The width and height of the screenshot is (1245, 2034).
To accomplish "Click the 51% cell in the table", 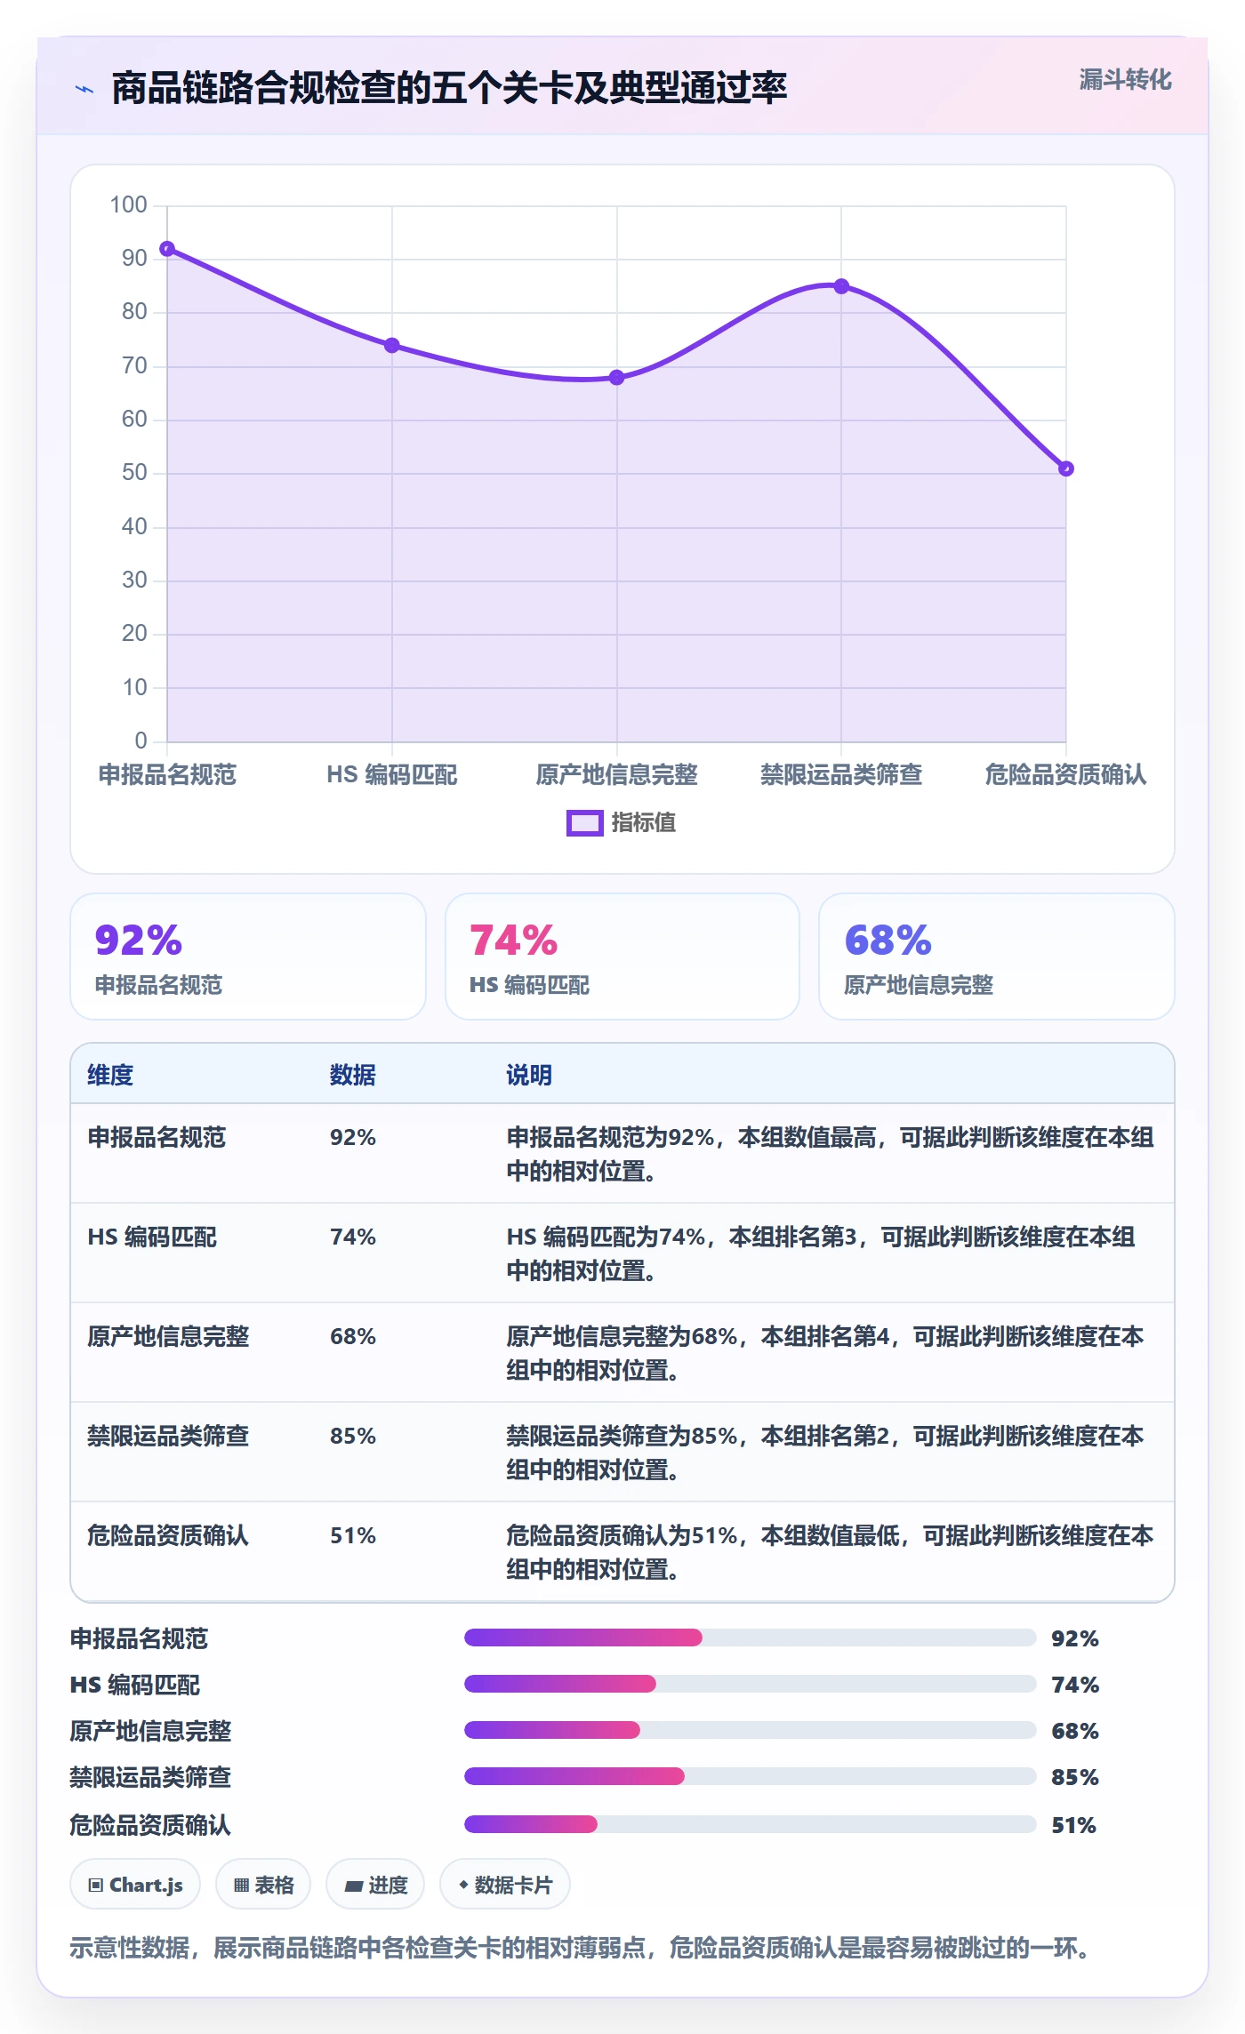I will pyautogui.click(x=353, y=1535).
